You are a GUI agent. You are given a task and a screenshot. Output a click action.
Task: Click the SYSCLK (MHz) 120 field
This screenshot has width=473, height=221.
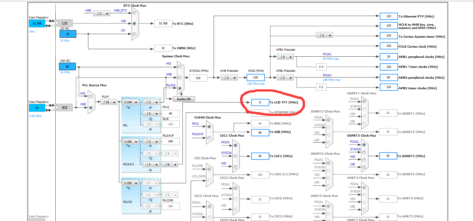tap(198, 78)
